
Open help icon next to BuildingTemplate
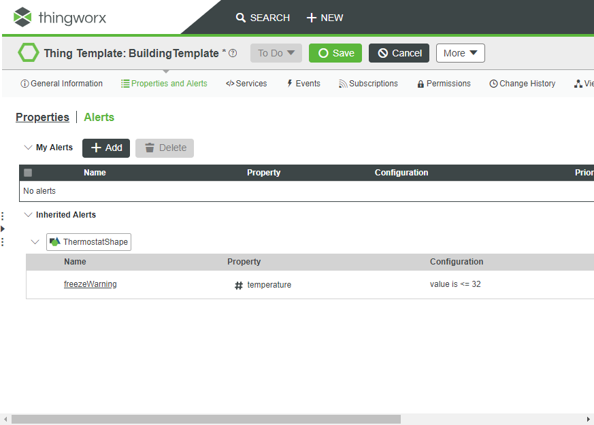click(x=233, y=53)
